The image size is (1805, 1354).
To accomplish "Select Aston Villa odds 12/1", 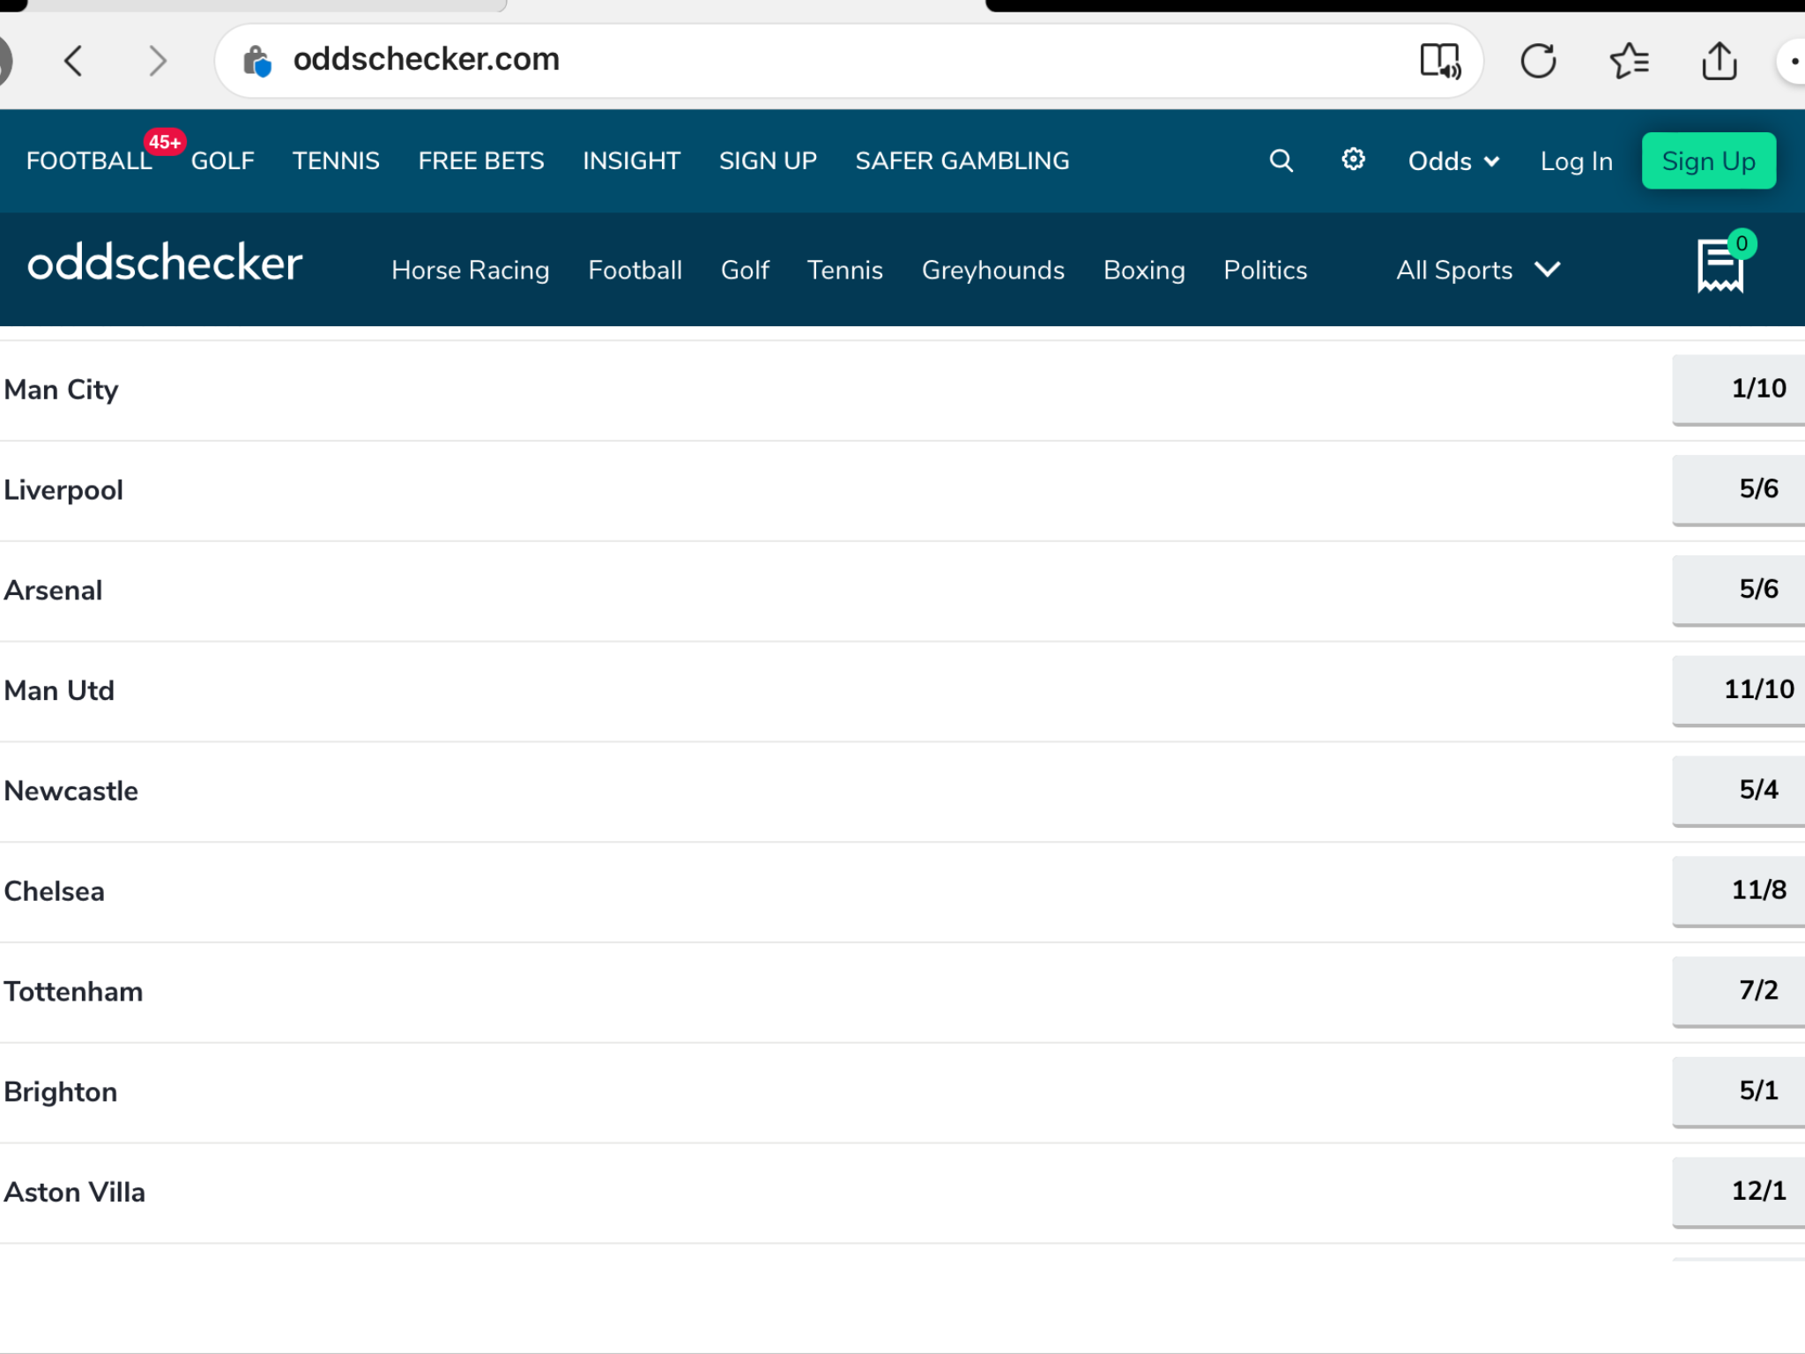I will 1739,1192.
